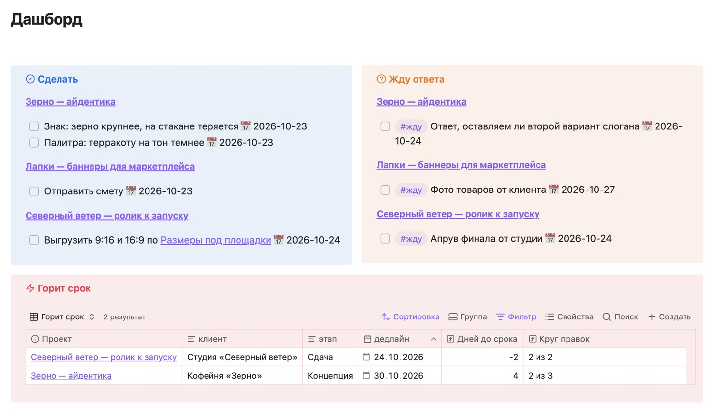Open Северный ветер project in the table

(104, 357)
